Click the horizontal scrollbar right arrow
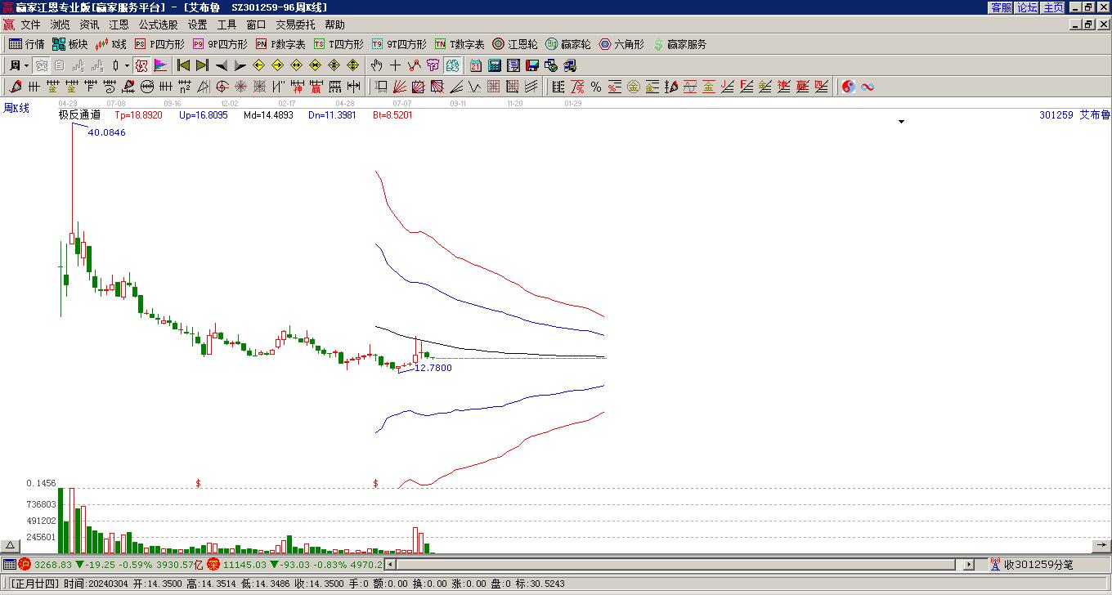 pos(969,564)
